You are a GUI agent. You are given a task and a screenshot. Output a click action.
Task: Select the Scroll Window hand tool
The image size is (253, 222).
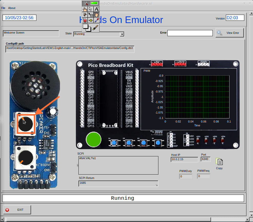[x=96, y=15]
